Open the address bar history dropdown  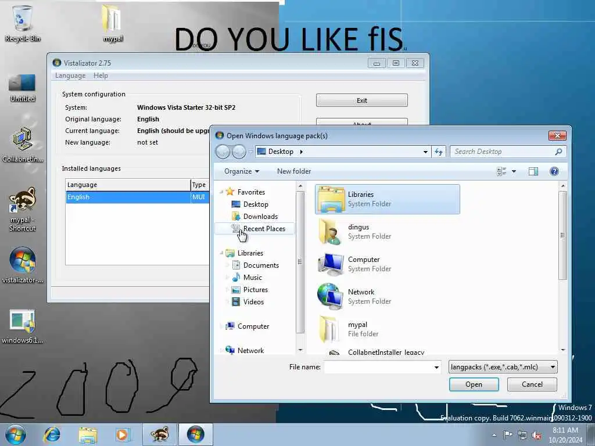[425, 152]
